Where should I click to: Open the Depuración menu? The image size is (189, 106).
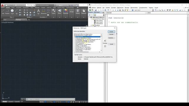(x=120, y=8)
